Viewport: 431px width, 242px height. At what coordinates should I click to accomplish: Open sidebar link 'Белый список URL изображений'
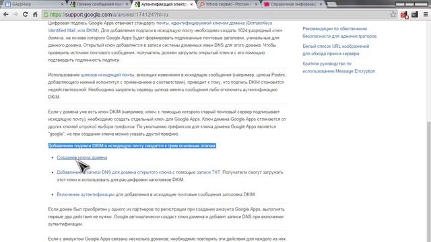[x=336, y=50]
